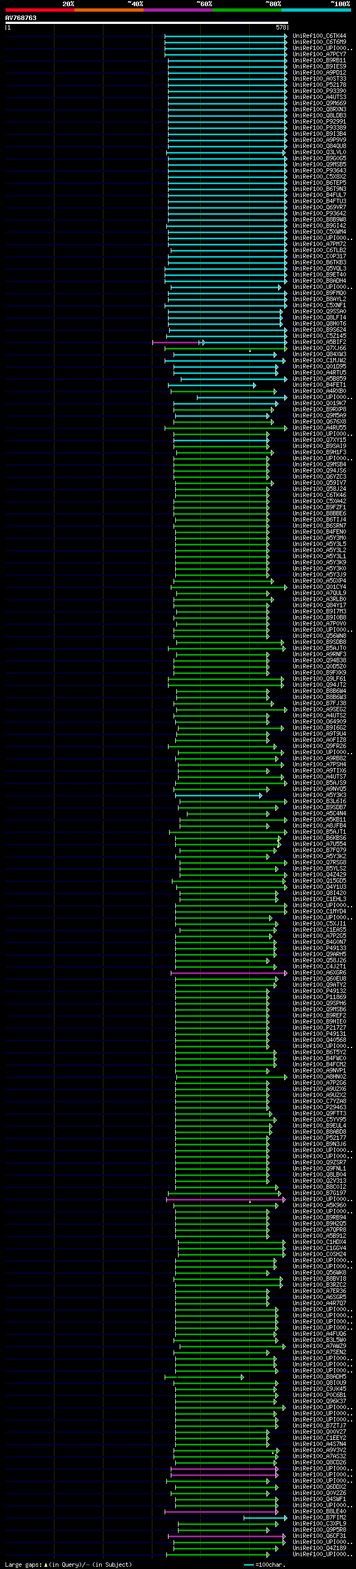Viewport: 356px width, 1569px height.
Task: Select the UniRef100_Q56WN8 label
Action: coord(319,636)
